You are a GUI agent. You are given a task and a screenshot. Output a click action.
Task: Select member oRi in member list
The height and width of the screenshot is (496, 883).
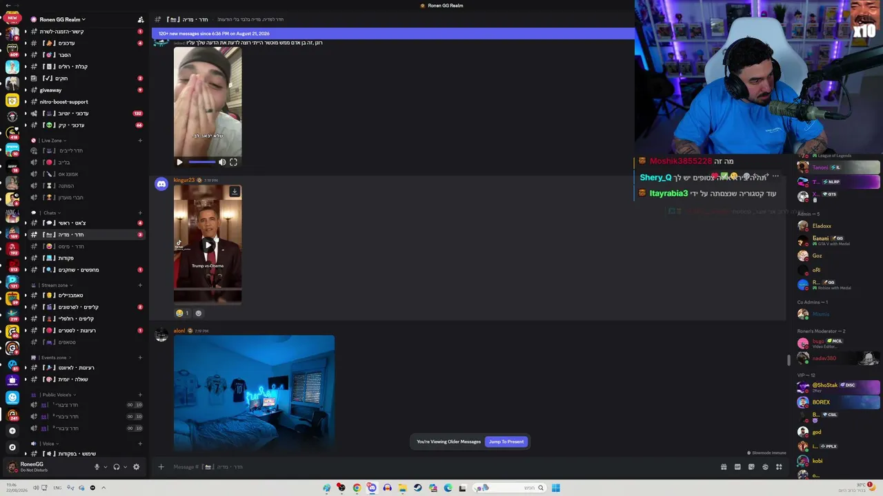coord(816,270)
